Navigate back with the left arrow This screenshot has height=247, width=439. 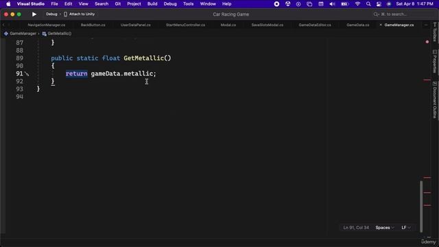3,25
